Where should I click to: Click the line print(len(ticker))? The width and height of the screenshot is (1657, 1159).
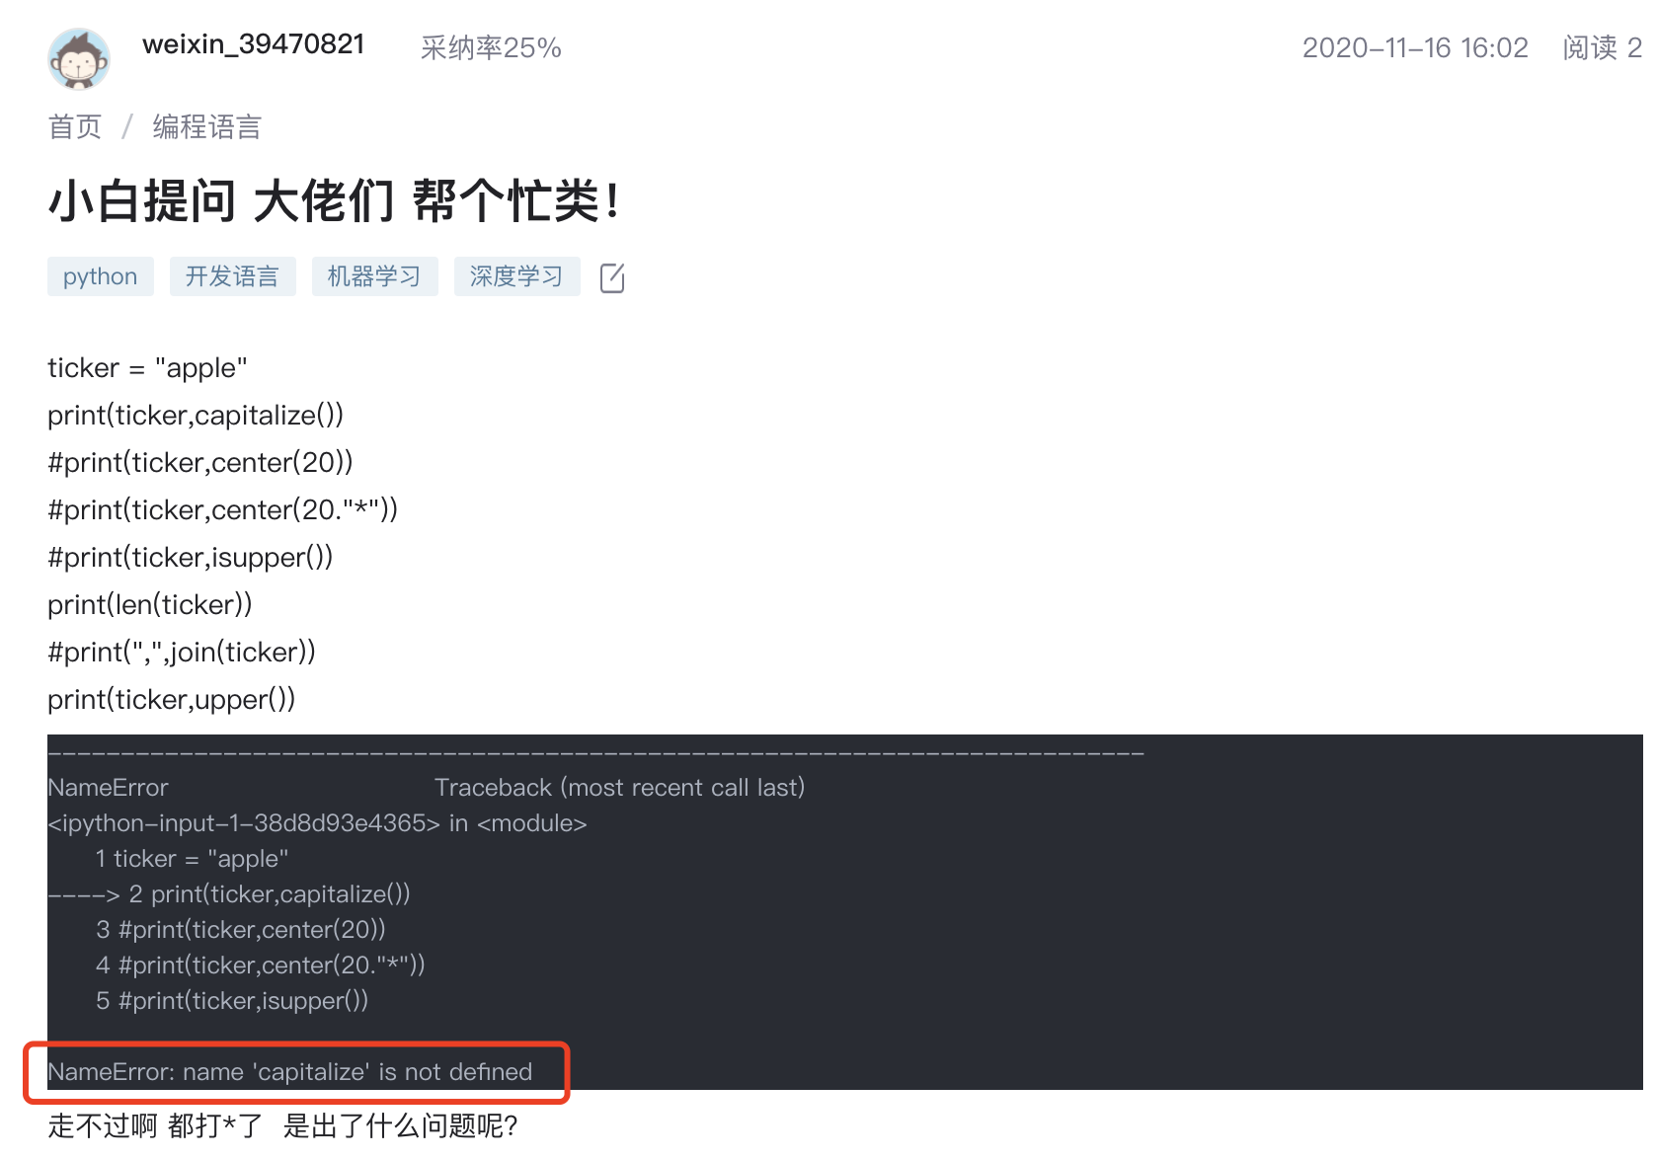click(150, 605)
